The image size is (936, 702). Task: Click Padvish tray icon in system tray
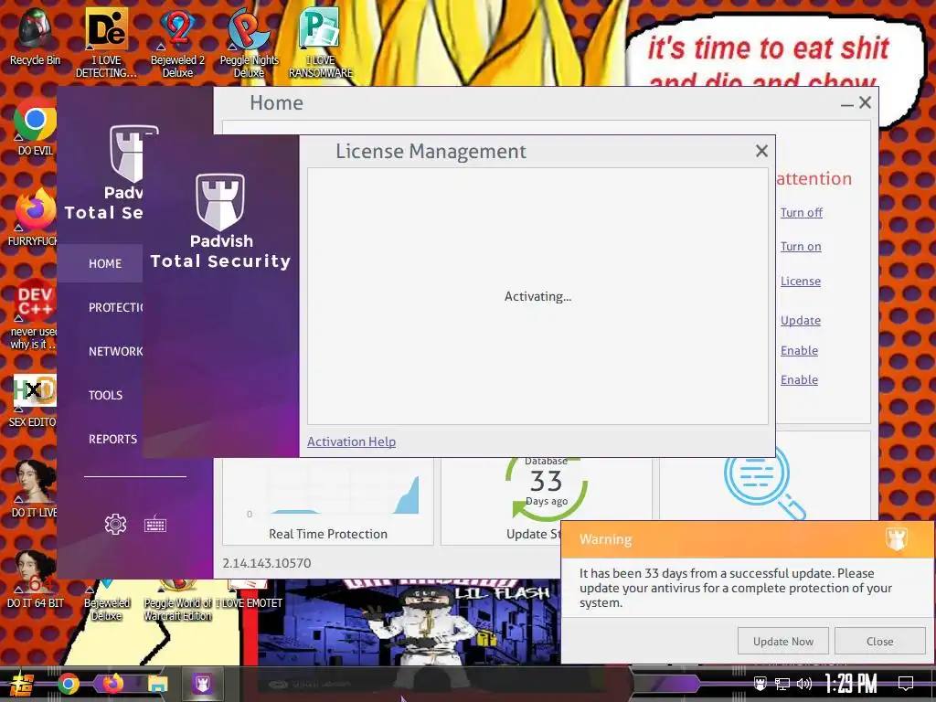point(760,684)
